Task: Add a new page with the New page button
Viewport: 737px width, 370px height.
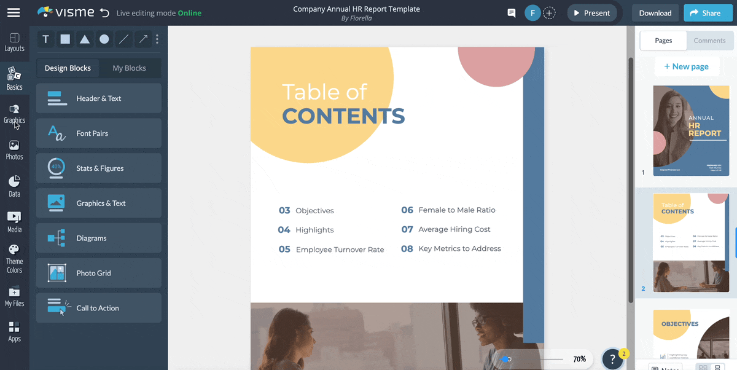Action: (x=687, y=66)
